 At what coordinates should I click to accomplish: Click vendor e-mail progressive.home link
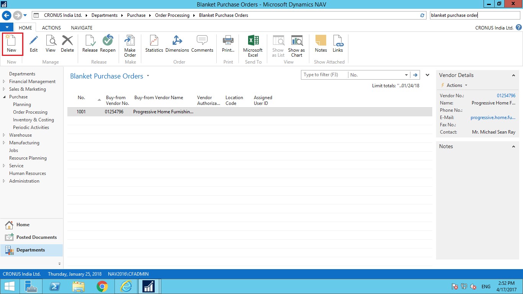493,118
